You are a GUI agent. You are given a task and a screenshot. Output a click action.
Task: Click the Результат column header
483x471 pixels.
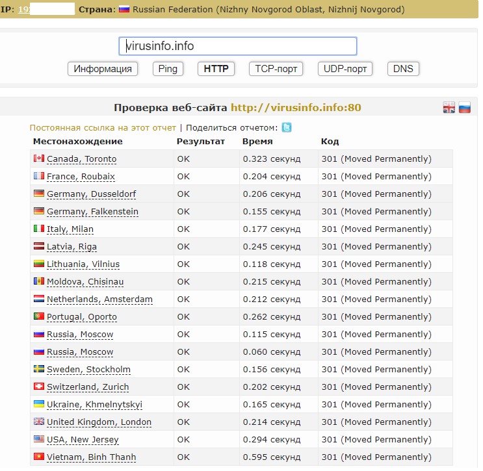200,142
